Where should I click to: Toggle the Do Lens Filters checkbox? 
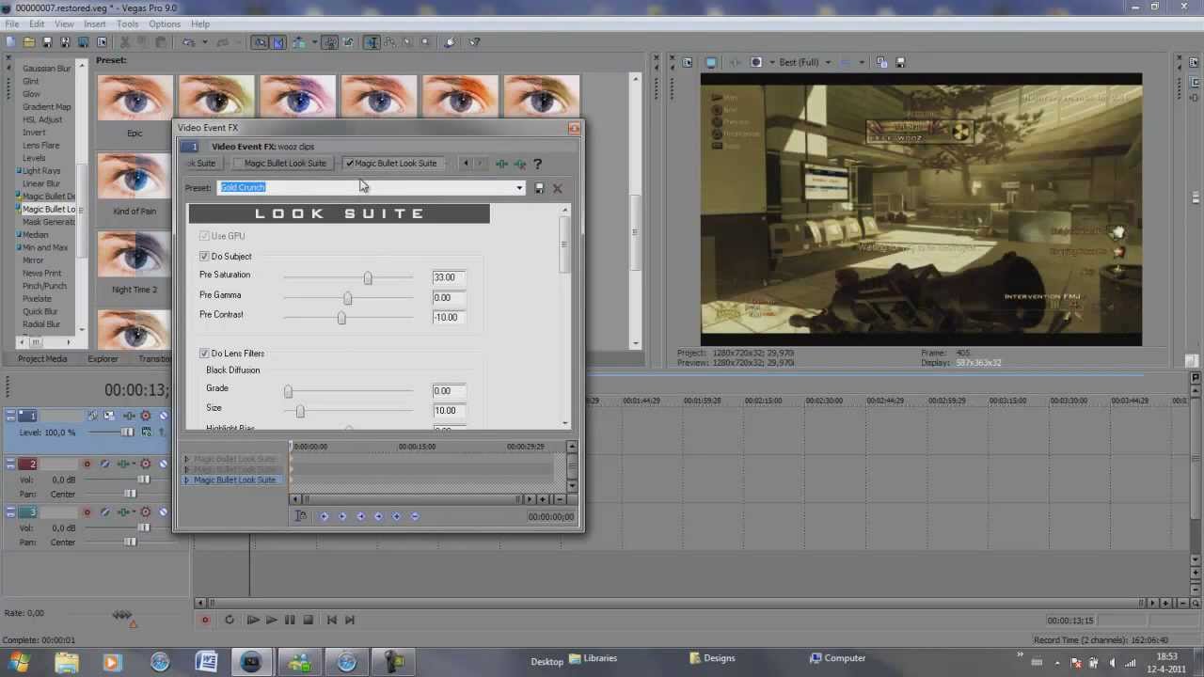click(x=204, y=354)
